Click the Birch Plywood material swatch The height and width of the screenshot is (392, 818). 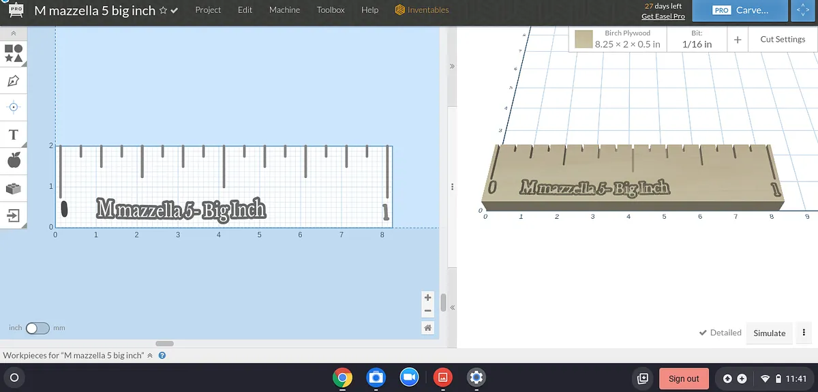click(583, 39)
